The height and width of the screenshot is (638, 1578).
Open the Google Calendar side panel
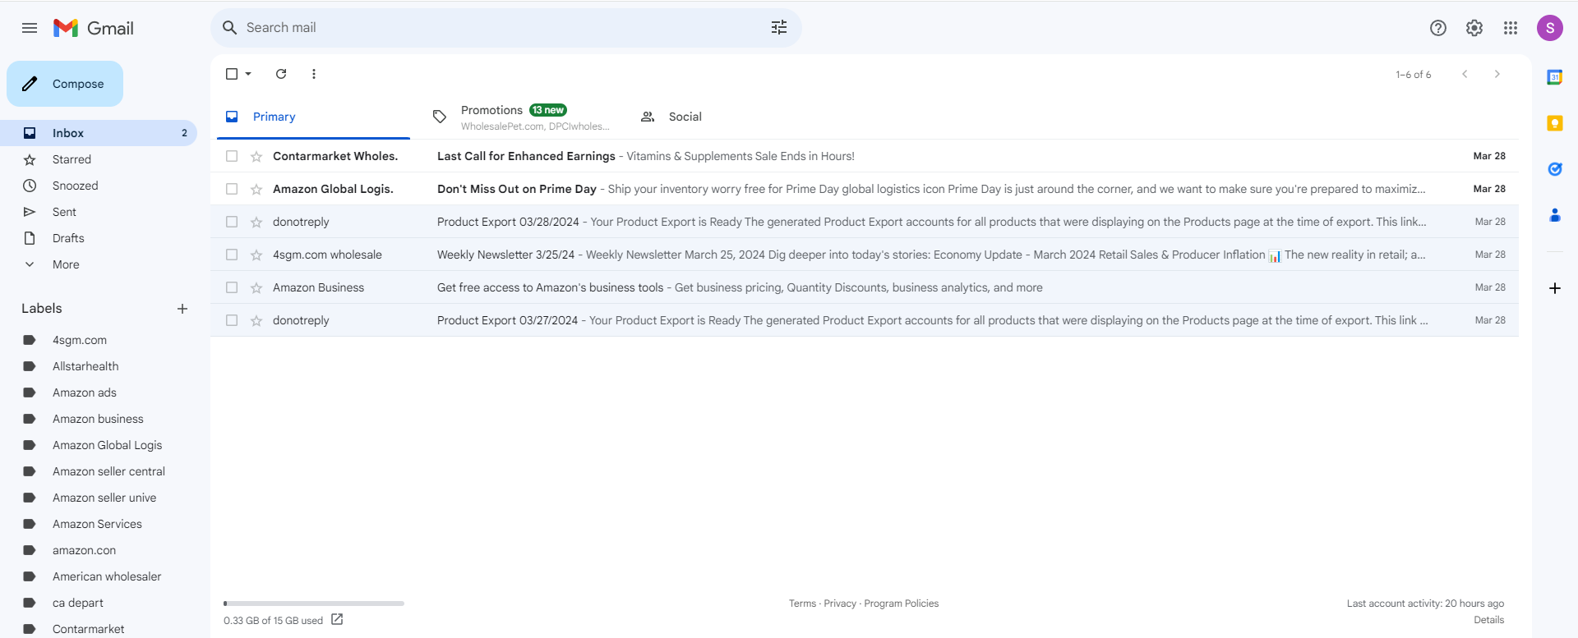click(1555, 77)
